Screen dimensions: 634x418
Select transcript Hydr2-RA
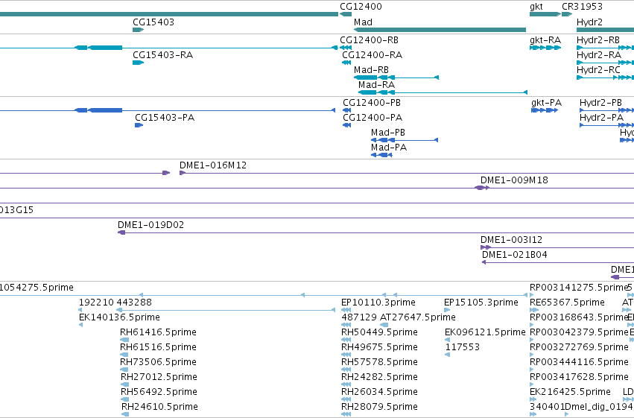click(x=605, y=63)
